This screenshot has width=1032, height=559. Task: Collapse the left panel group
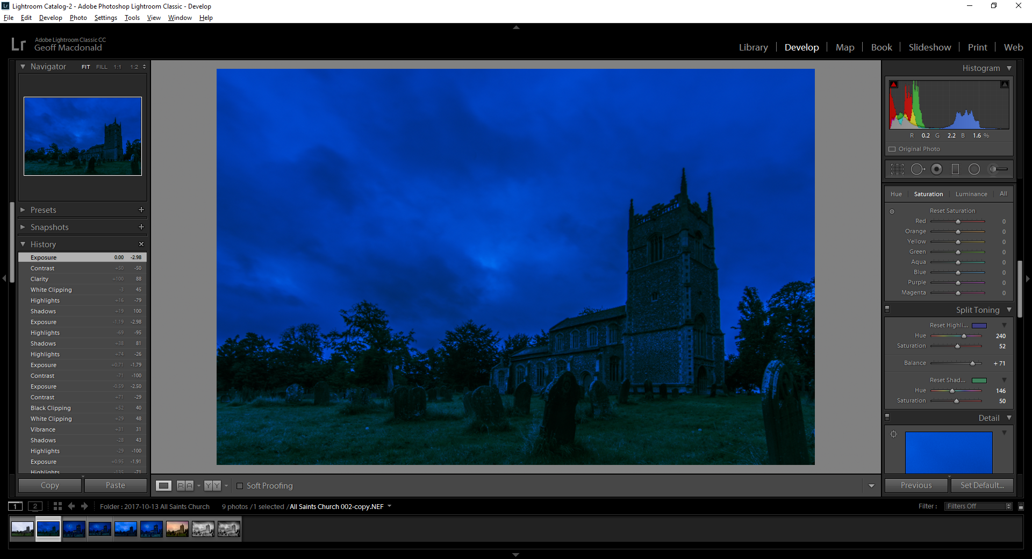pyautogui.click(x=4, y=278)
